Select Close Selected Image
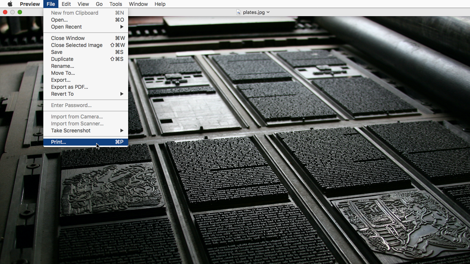The image size is (470, 264). 86,45
